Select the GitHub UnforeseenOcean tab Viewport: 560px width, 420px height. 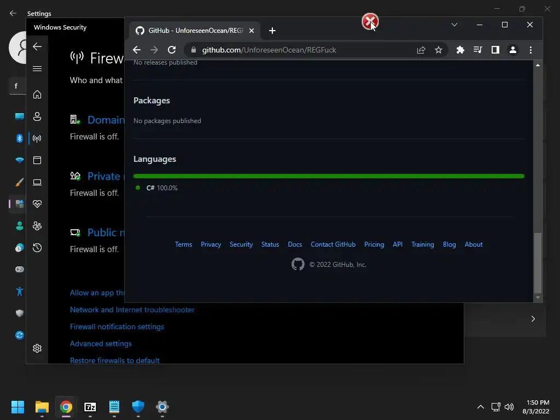195,31
